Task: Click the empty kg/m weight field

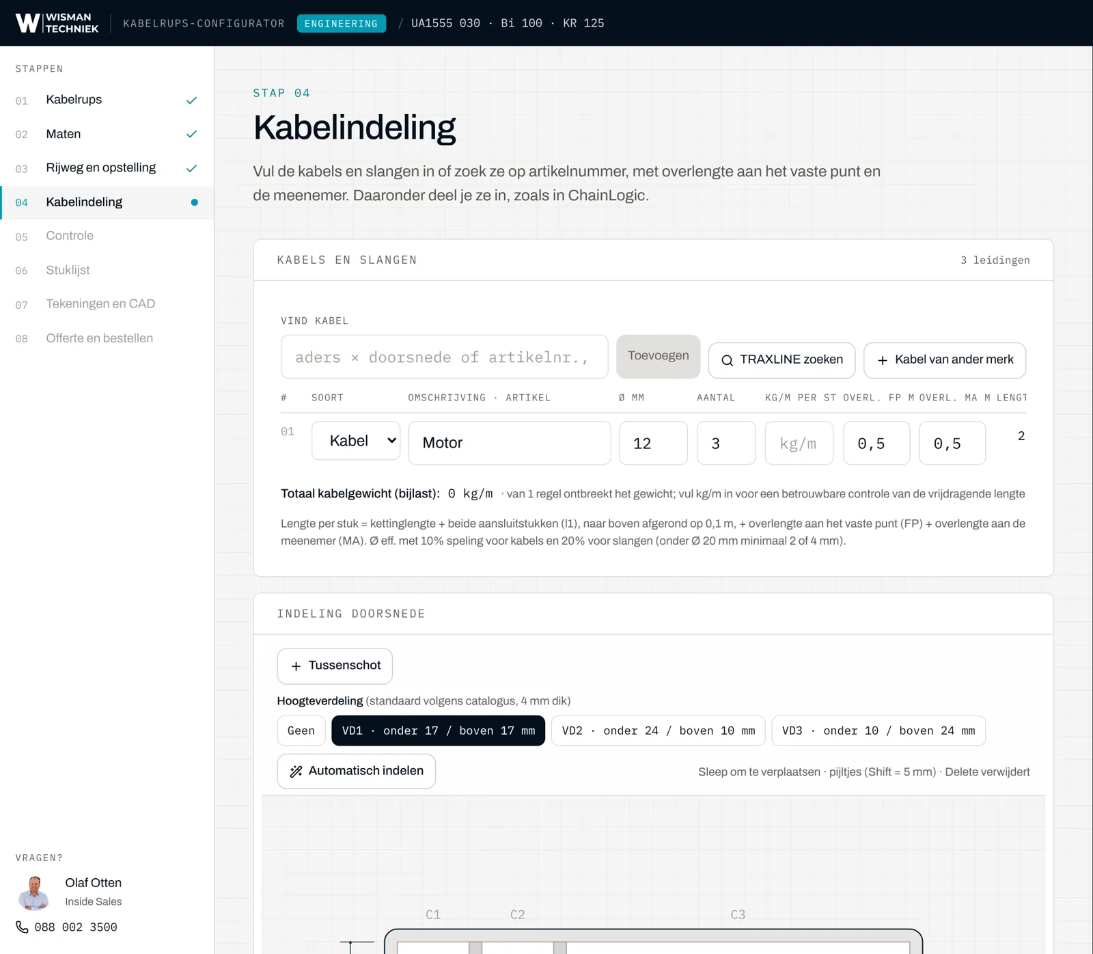Action: [x=799, y=443]
